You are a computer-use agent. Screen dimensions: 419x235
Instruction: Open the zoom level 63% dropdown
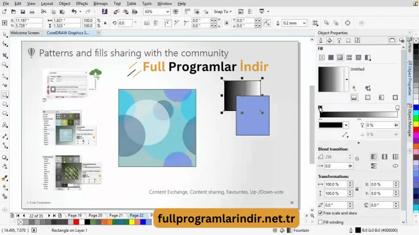[x=167, y=12]
